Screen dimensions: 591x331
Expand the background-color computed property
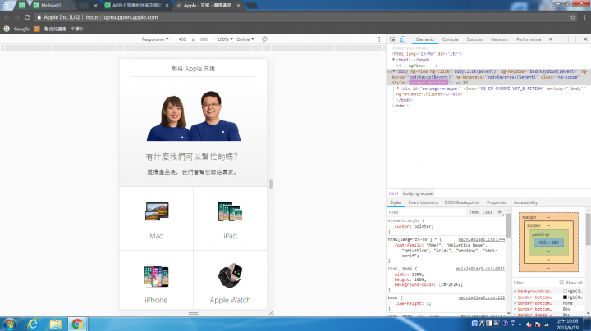click(x=515, y=291)
